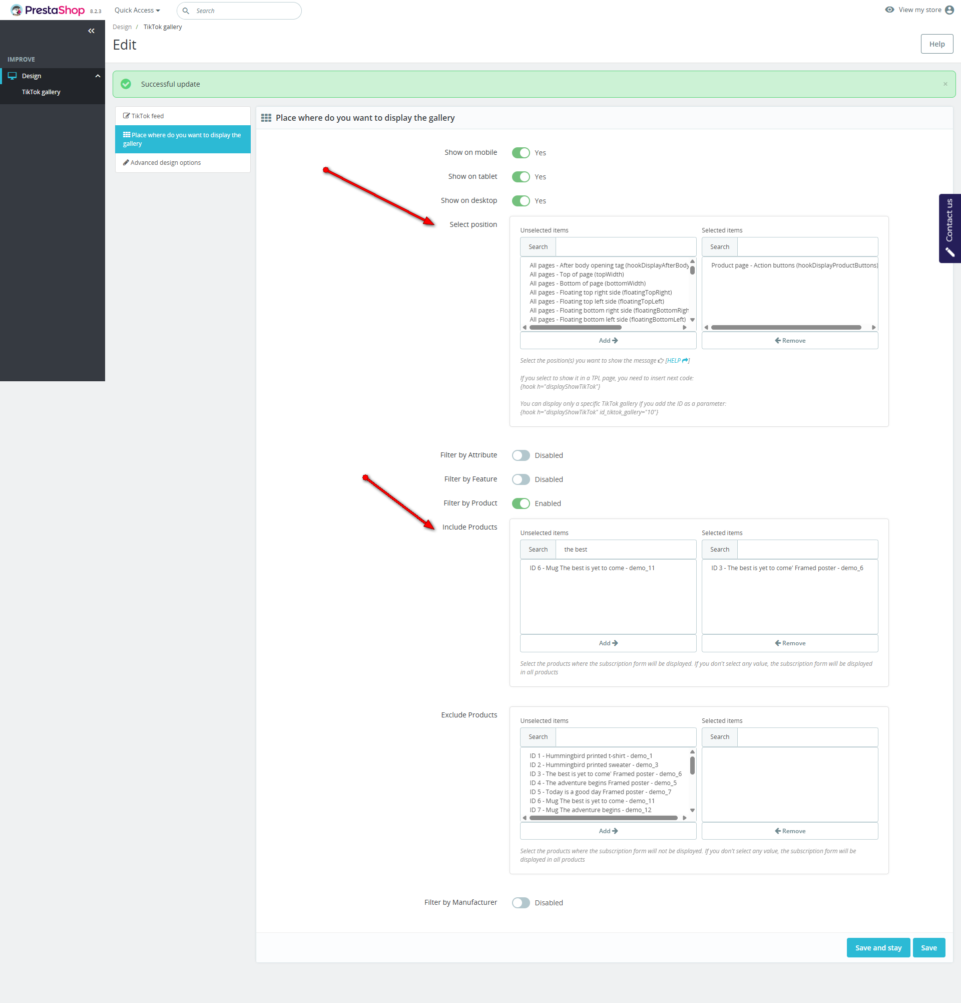The image size is (961, 1003).
Task: Click the View my store eye icon
Action: [x=889, y=10]
